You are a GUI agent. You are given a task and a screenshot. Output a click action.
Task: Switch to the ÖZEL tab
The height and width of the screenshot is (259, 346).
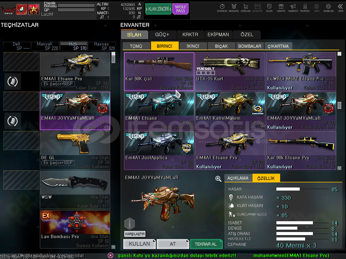coord(247,35)
